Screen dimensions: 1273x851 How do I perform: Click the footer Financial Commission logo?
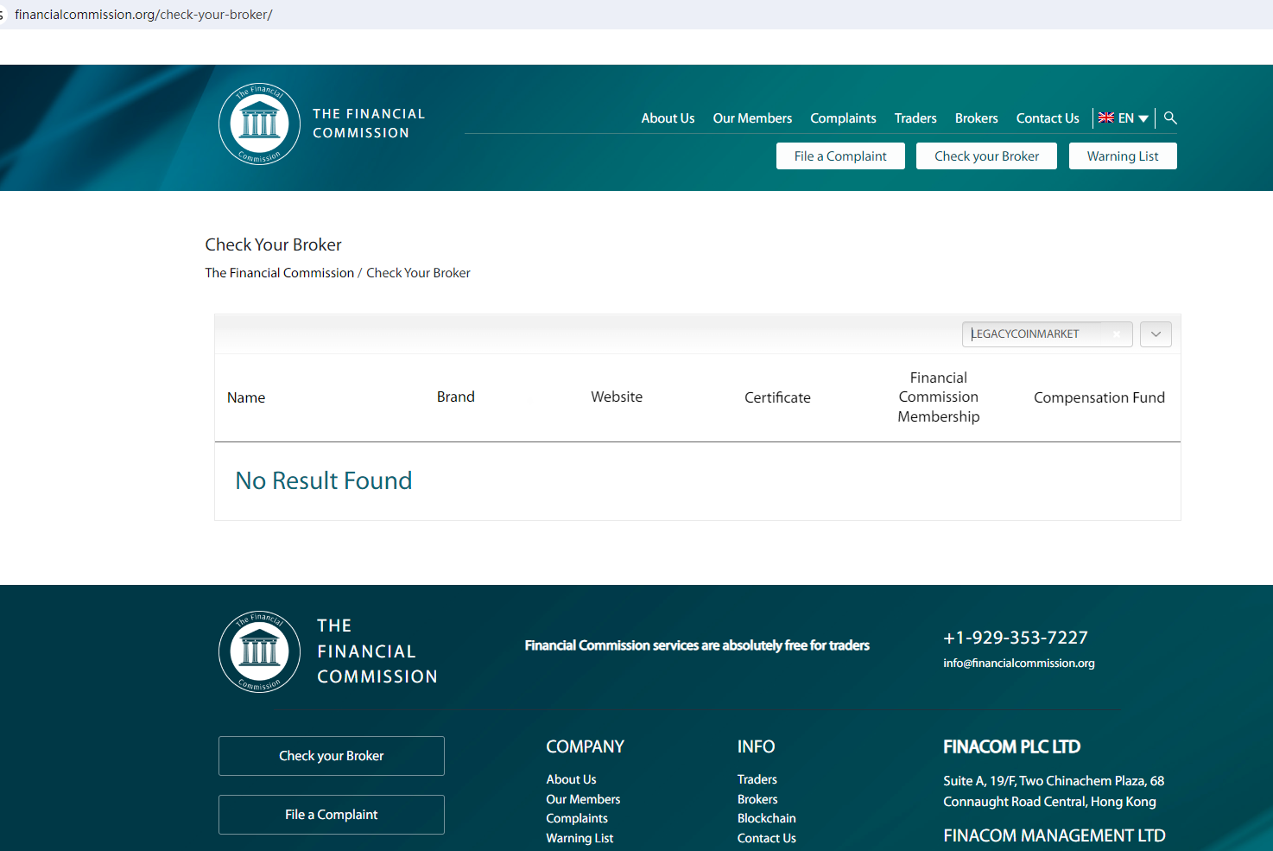(x=259, y=651)
